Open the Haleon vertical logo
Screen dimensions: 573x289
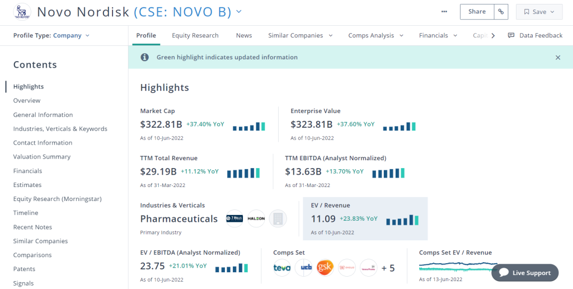[x=256, y=218]
